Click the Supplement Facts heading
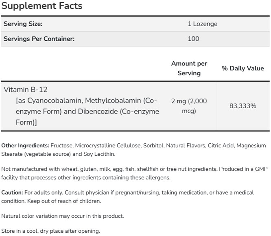This screenshot has width=271, height=236. coord(42,6)
